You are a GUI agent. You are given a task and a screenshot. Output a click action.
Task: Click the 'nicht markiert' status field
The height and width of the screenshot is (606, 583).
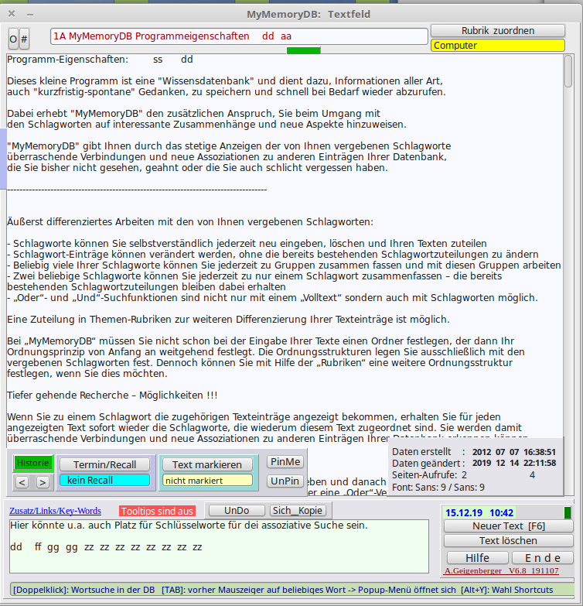[207, 481]
